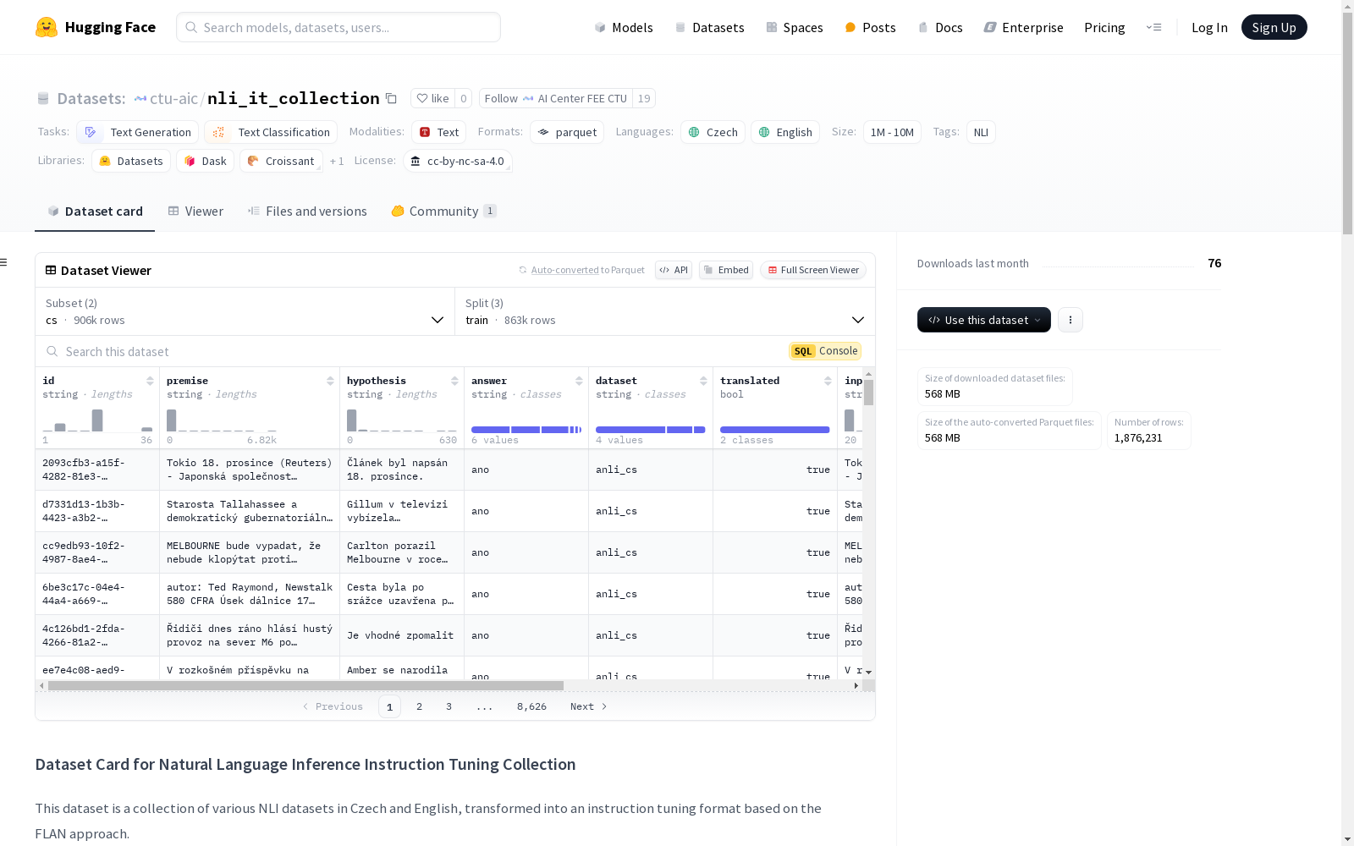Click the NLI tag

[981, 132]
